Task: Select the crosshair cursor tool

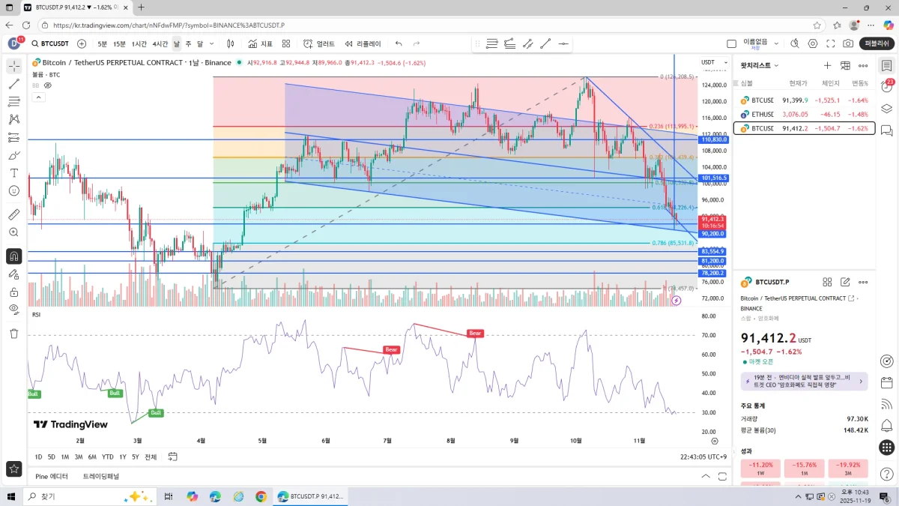Action: tap(13, 66)
